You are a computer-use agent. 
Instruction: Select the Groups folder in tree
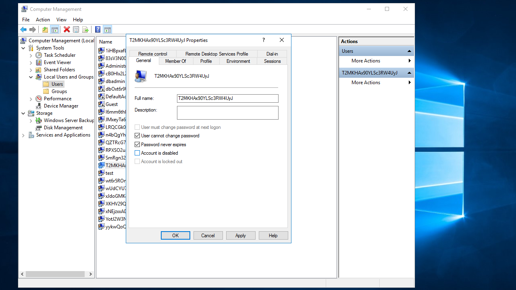coord(59,91)
